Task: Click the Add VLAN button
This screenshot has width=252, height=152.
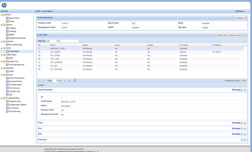Action: click(x=222, y=35)
